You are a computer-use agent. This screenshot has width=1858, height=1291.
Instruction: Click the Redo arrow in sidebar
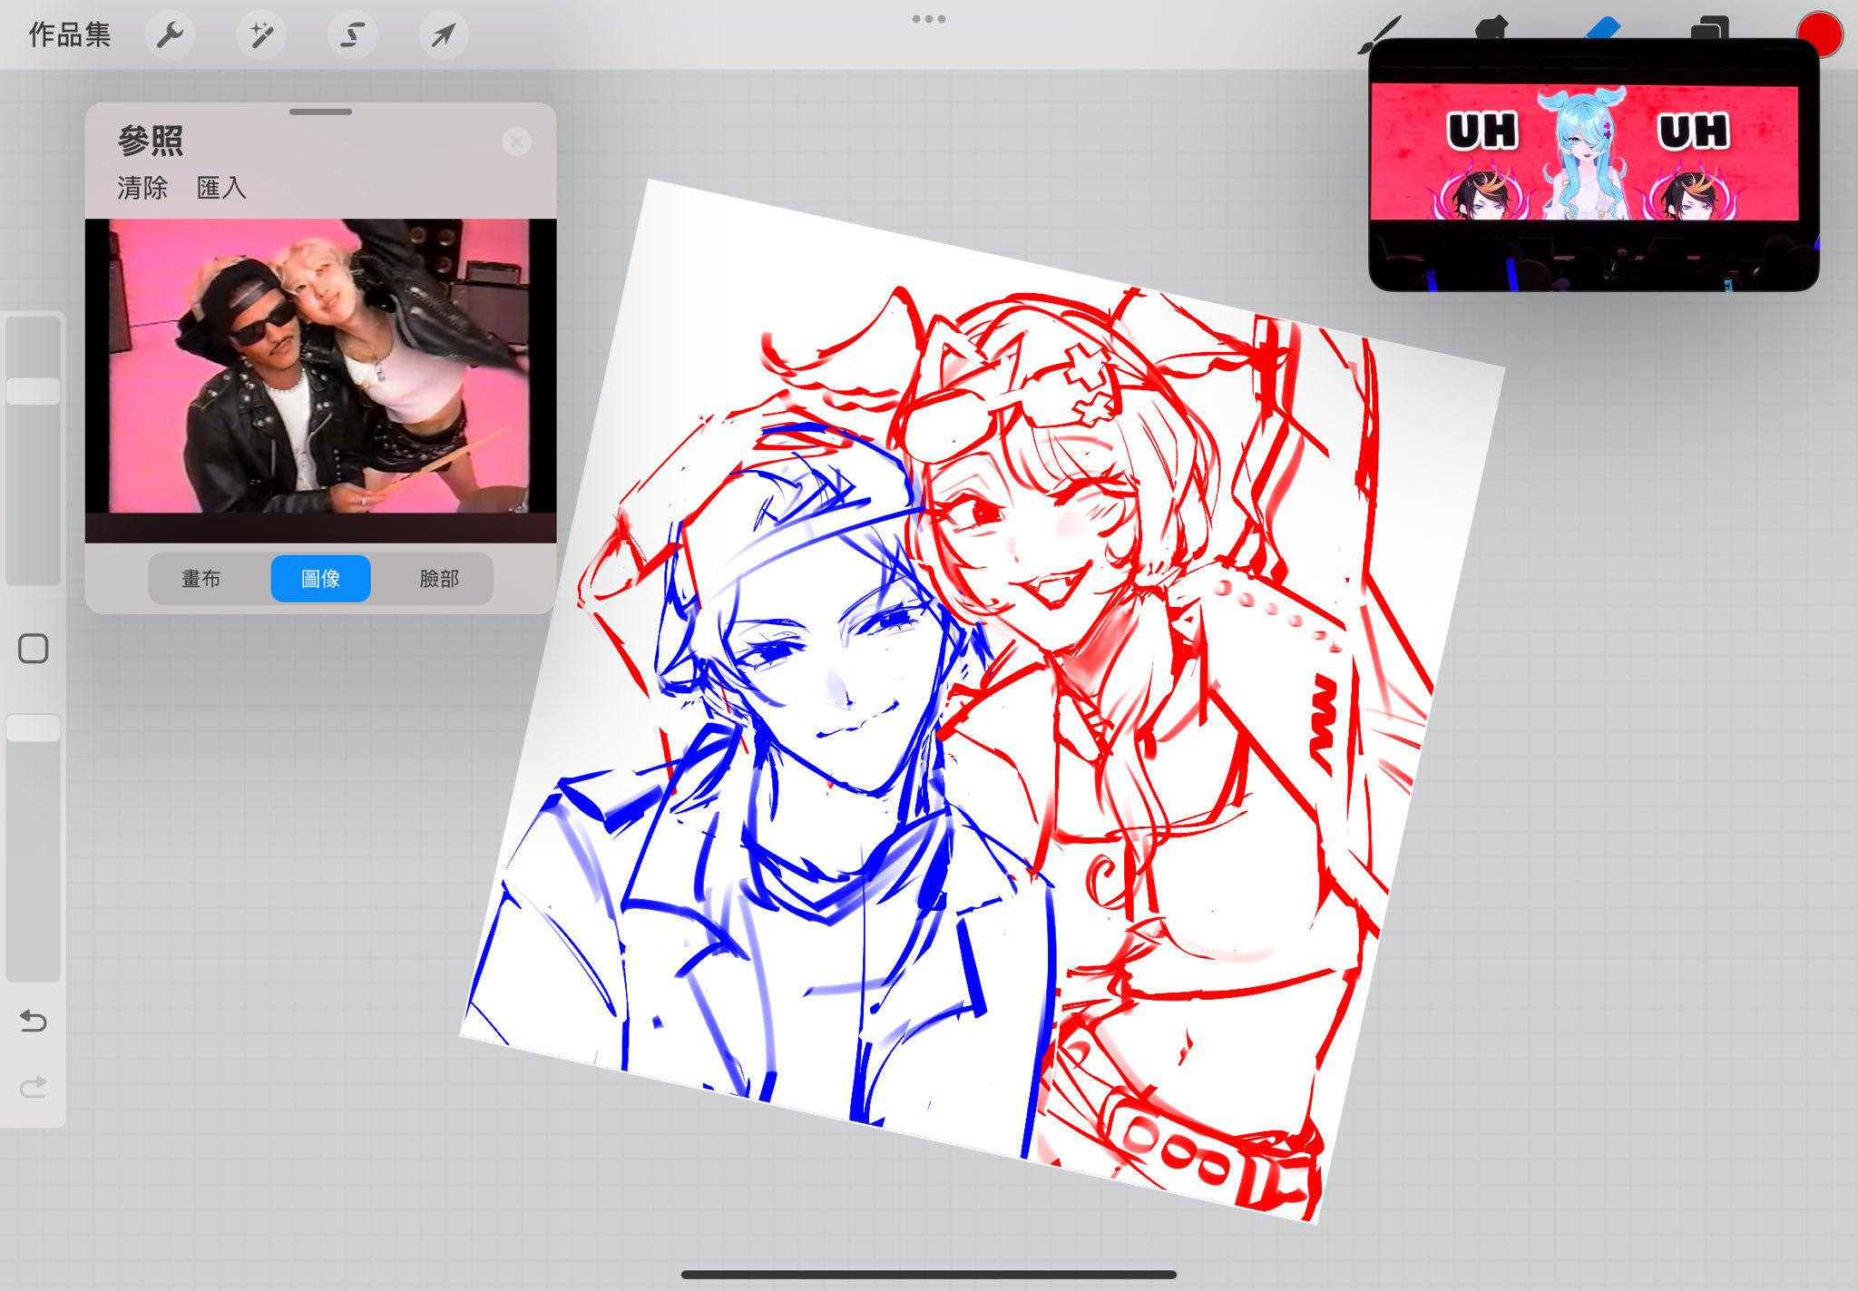(34, 1086)
